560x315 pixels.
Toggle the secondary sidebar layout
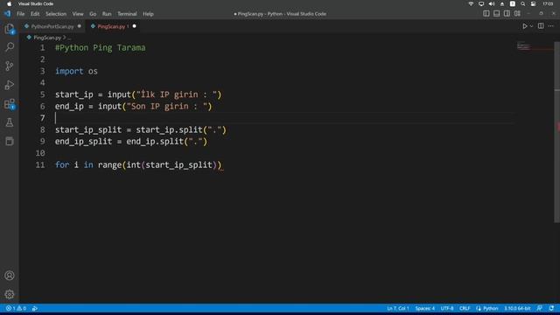pyautogui.click(x=507, y=14)
